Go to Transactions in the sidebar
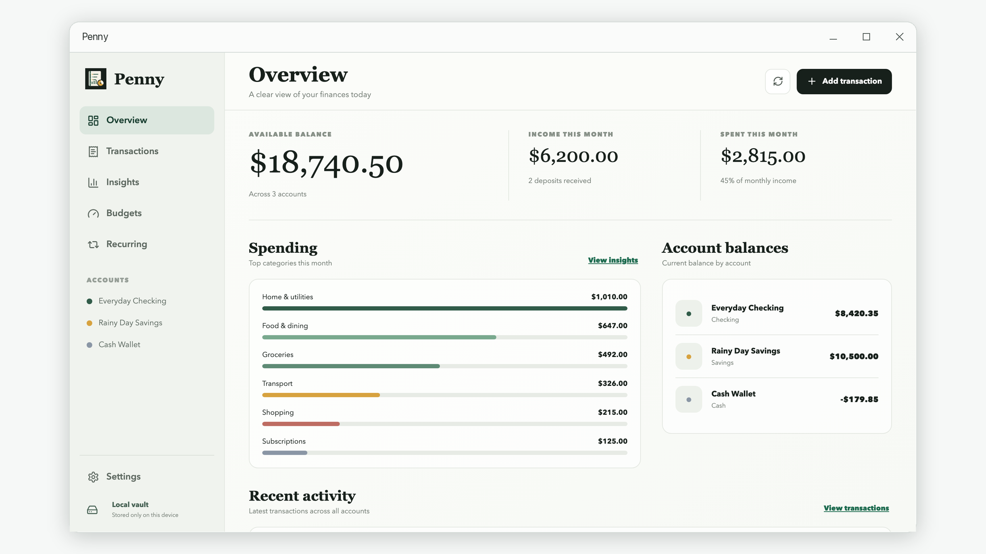Image resolution: width=986 pixels, height=554 pixels. pos(147,151)
